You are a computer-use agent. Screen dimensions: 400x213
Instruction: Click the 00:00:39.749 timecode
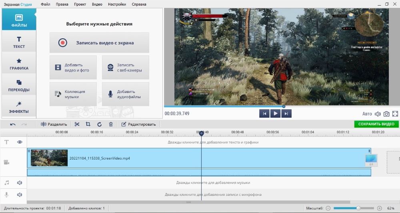click(x=177, y=114)
